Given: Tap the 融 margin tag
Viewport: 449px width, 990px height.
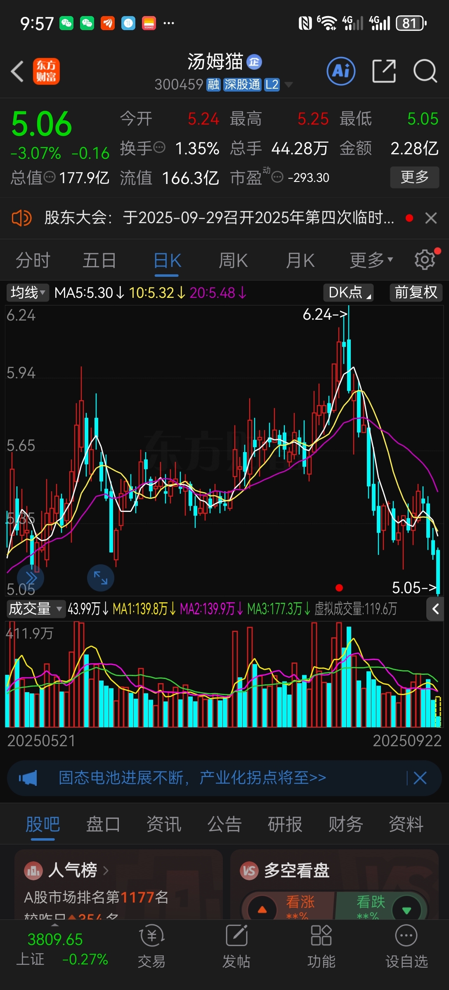Looking at the screenshot, I should pos(213,85).
